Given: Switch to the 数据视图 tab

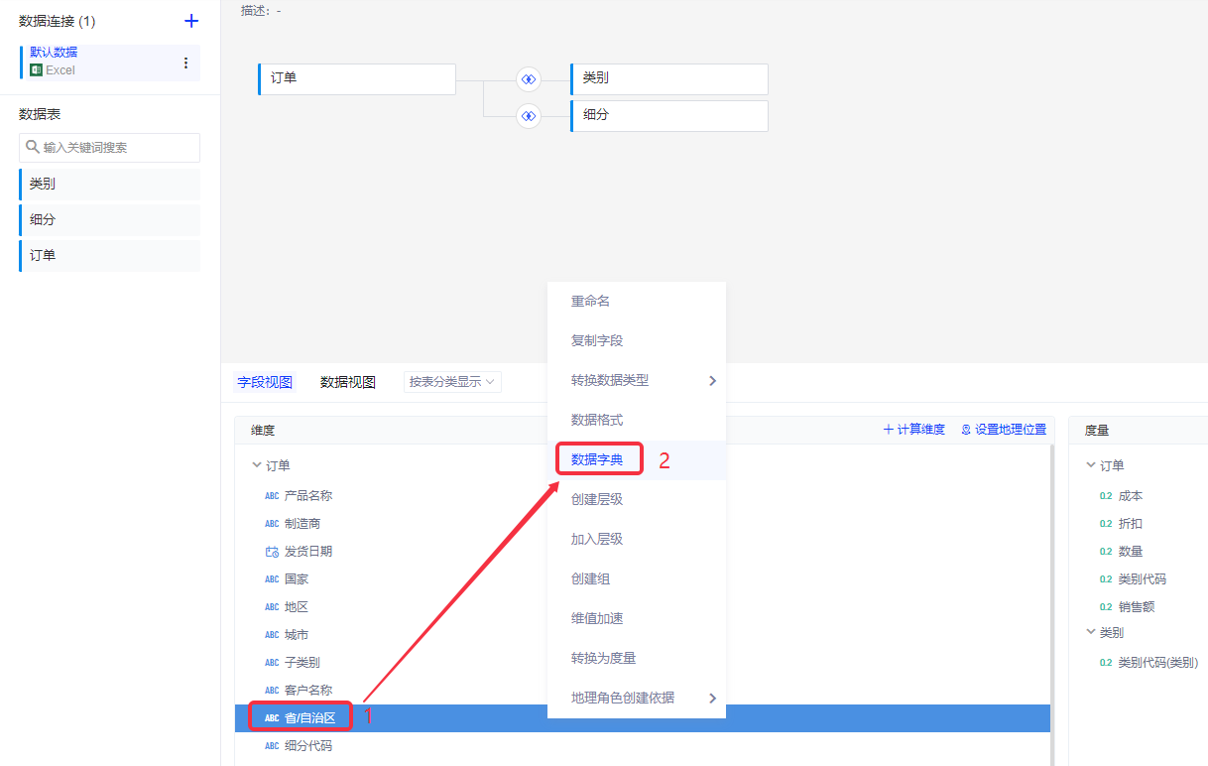Looking at the screenshot, I should [x=347, y=382].
